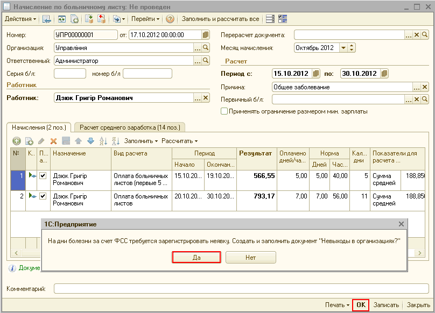Open the Перейти menu
435x313 pixels.
pyautogui.click(x=145, y=19)
